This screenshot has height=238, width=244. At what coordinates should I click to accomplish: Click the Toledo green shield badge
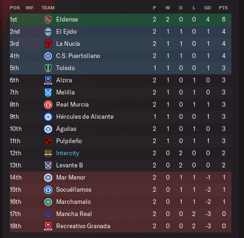(x=48, y=68)
